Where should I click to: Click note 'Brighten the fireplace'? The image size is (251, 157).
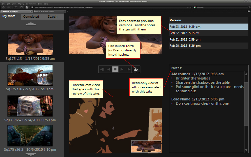193,78
